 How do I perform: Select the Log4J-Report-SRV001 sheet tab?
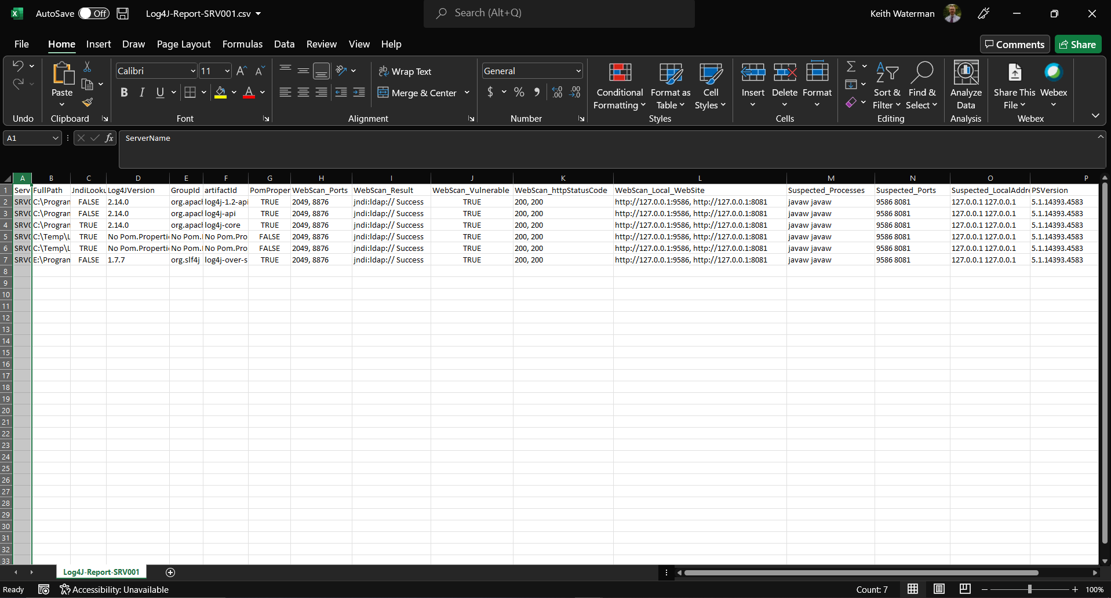[101, 572]
